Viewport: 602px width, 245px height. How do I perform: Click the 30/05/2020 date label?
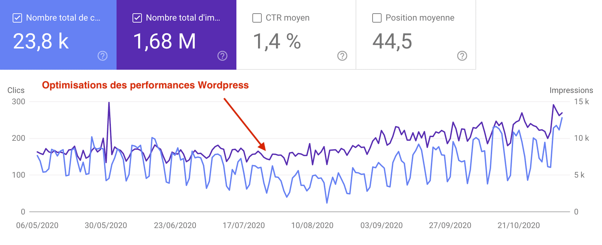coord(105,225)
